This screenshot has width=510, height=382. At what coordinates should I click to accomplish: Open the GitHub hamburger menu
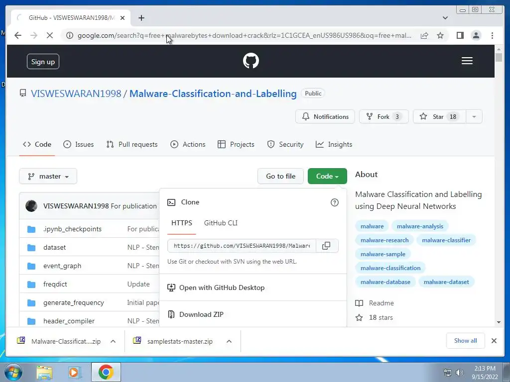467,61
